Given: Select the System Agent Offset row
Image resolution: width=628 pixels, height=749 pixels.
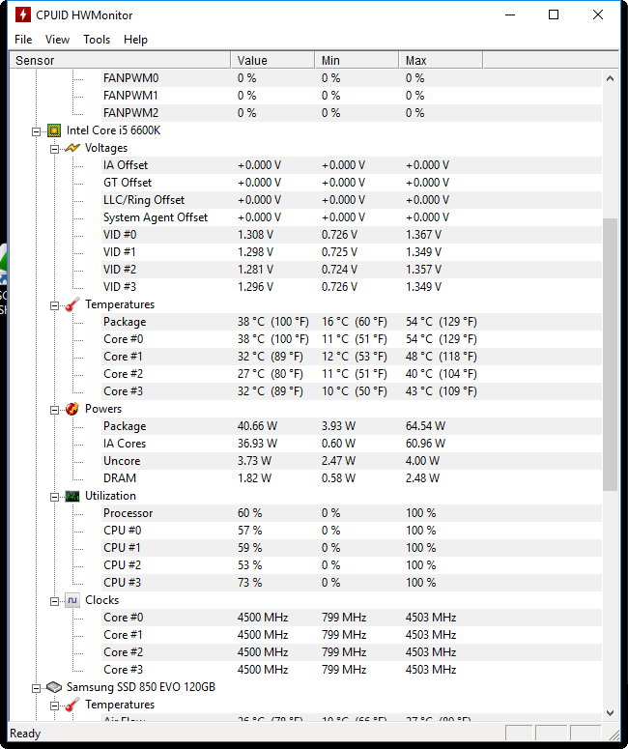Looking at the screenshot, I should [352, 217].
